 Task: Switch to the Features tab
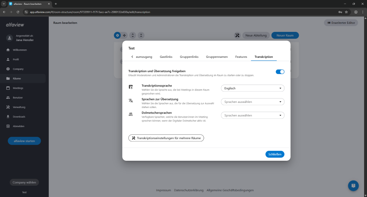(x=241, y=57)
